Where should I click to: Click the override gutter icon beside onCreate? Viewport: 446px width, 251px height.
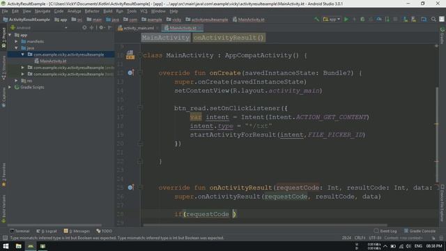pos(130,73)
